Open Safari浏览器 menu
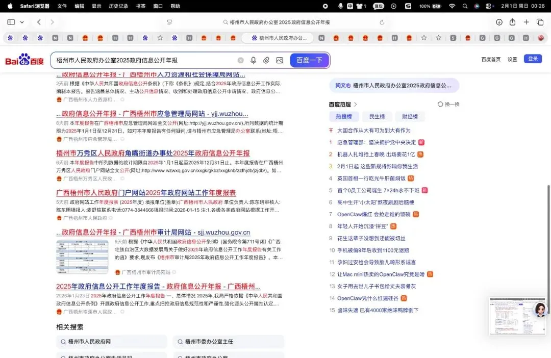The width and height of the screenshot is (551, 358). pyautogui.click(x=35, y=6)
